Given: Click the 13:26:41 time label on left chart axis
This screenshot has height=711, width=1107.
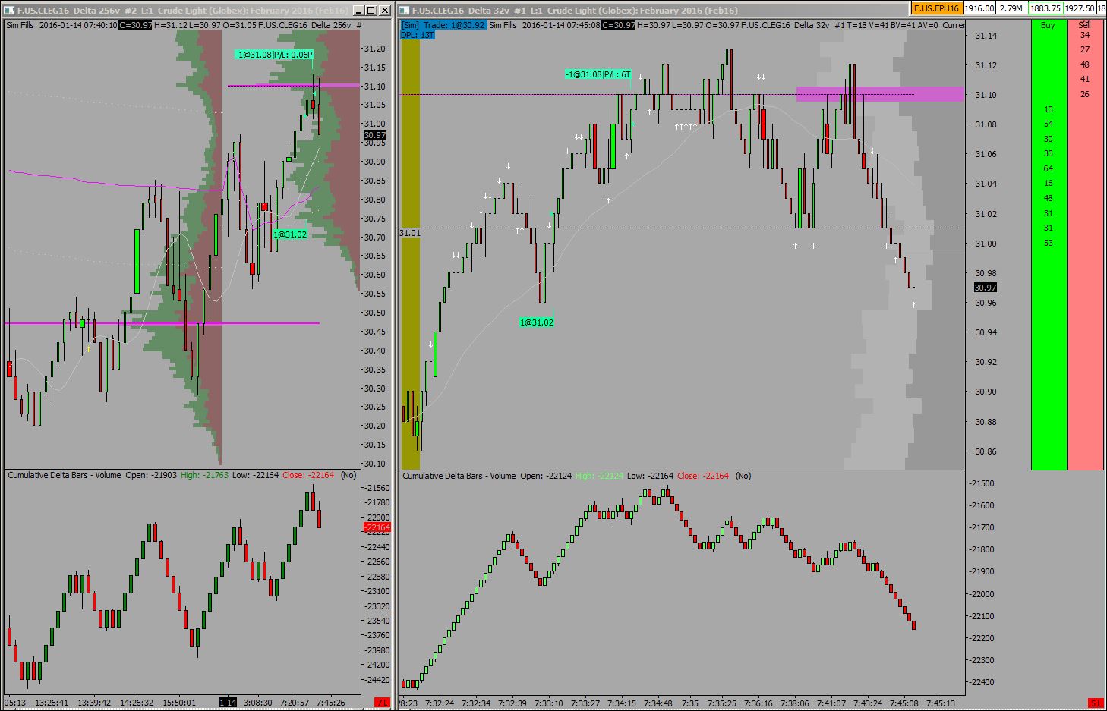Looking at the screenshot, I should 52,703.
